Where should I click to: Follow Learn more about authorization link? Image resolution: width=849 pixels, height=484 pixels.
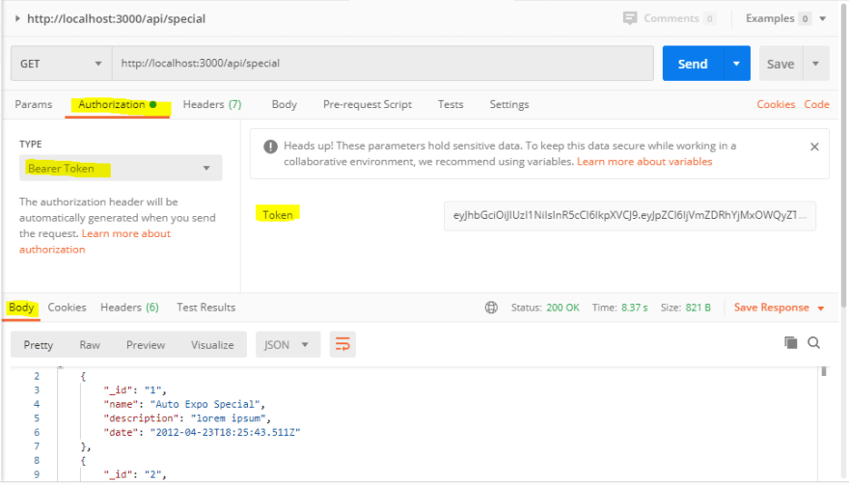click(95, 241)
